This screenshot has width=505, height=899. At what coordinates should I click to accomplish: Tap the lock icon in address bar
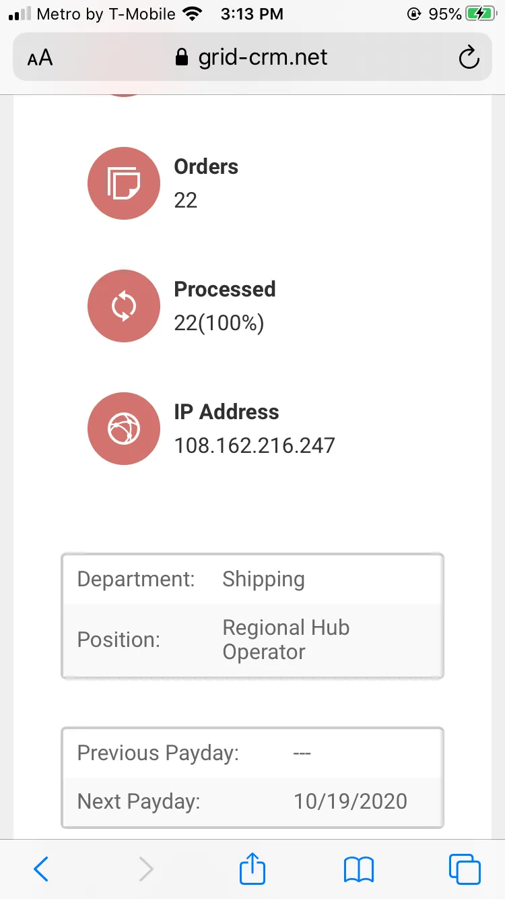(x=181, y=57)
